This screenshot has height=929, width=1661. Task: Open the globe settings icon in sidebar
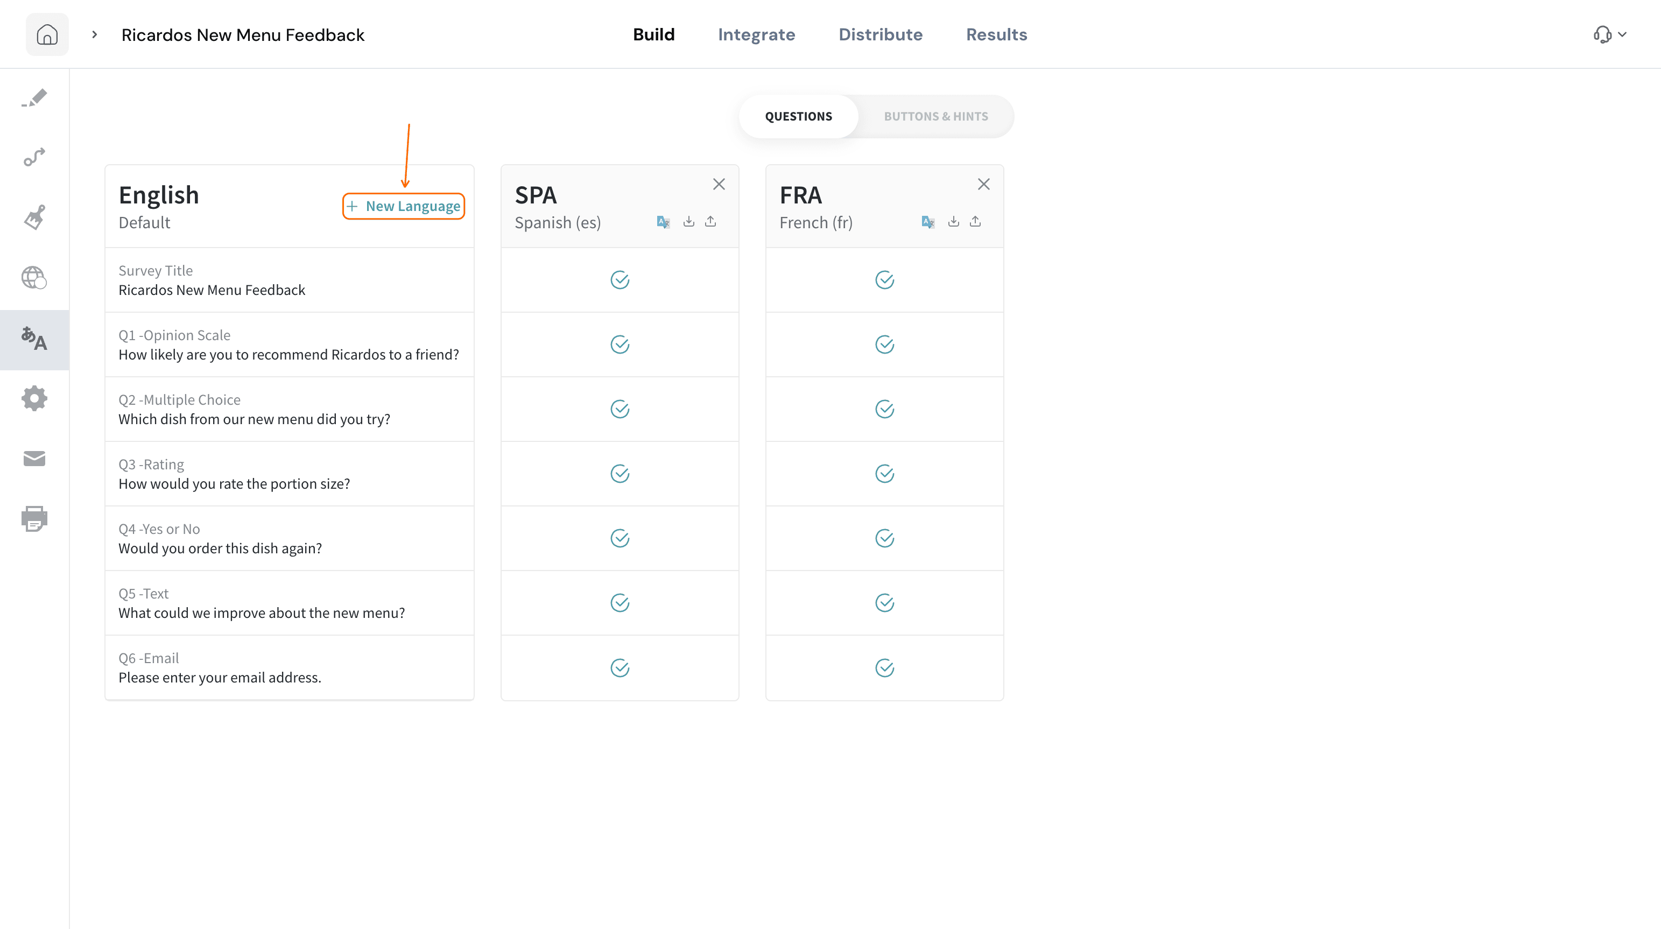(34, 278)
